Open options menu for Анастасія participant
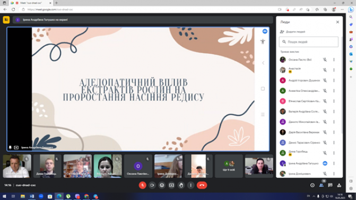356x200 pixels. [334, 70]
